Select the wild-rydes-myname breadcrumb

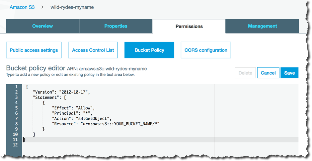point(72,7)
